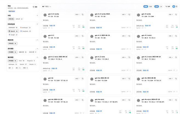Click the OpenAI logo on gpt-4.1 card
The width and height of the screenshot is (189, 114).
point(45,36)
